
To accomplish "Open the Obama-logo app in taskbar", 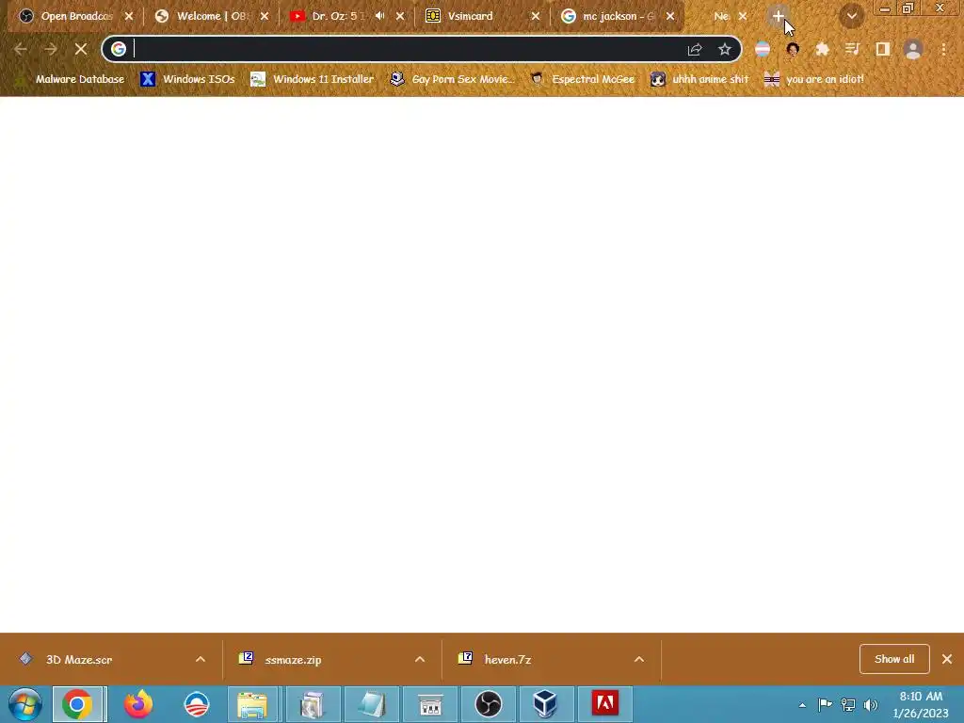I will tap(197, 704).
